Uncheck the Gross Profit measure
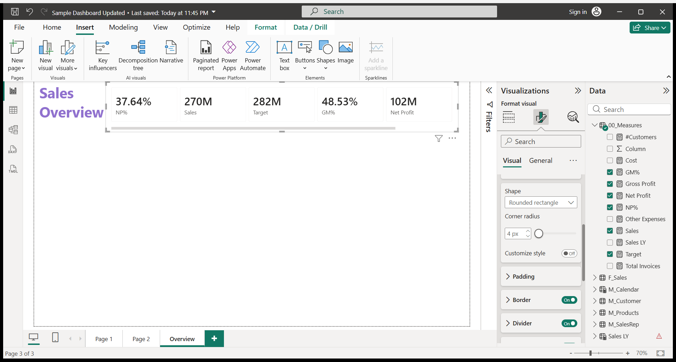 tap(610, 184)
